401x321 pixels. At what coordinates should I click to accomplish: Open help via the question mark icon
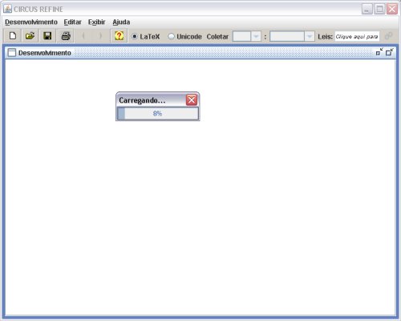[119, 36]
